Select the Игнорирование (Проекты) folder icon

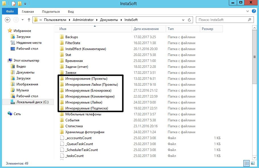point(62,78)
